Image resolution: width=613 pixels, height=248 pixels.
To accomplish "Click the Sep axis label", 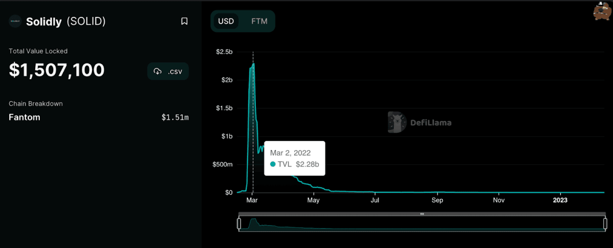I will [x=437, y=201].
